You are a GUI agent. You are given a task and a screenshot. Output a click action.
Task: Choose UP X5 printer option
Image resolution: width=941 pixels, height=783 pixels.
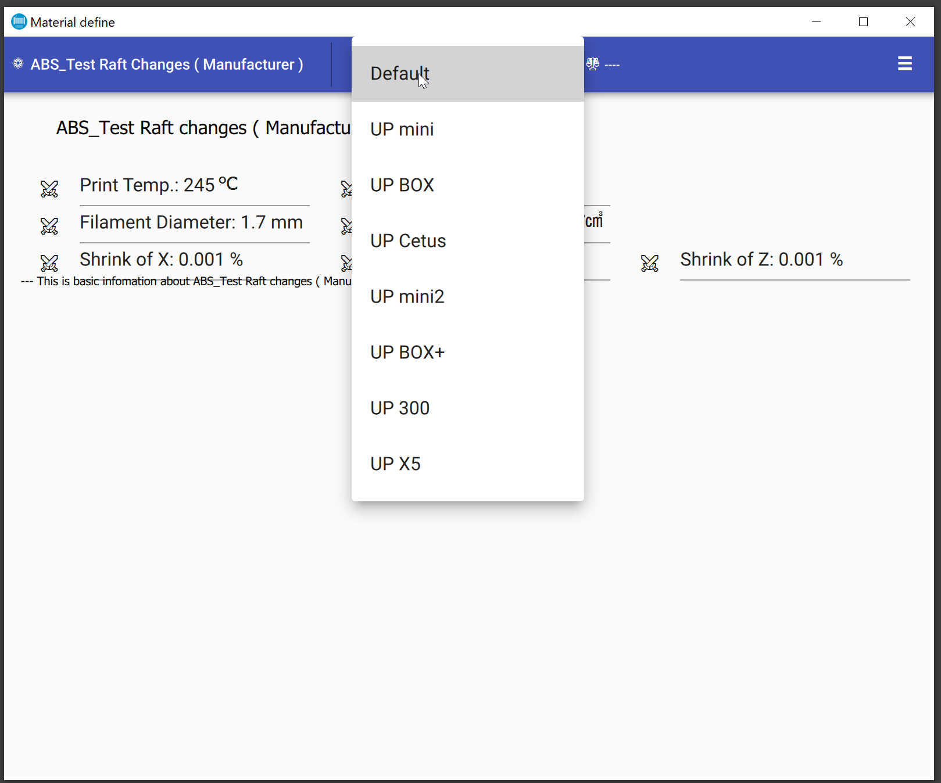tap(468, 464)
